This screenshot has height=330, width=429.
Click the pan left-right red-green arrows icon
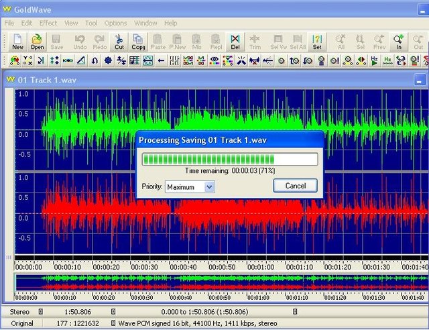click(361, 60)
